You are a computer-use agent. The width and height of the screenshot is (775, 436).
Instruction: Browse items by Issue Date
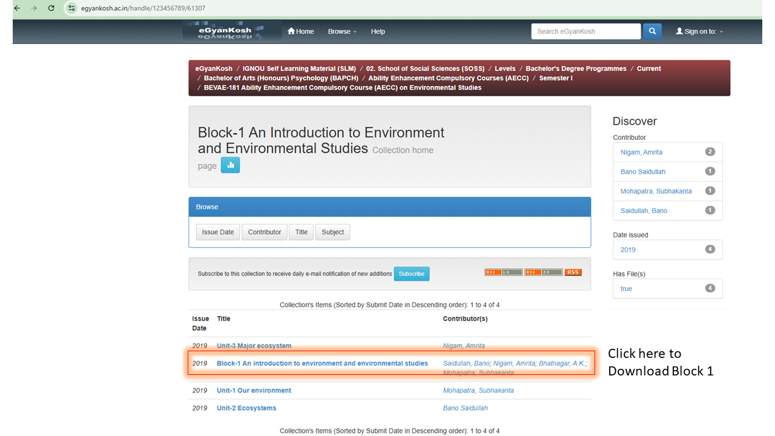pos(217,231)
